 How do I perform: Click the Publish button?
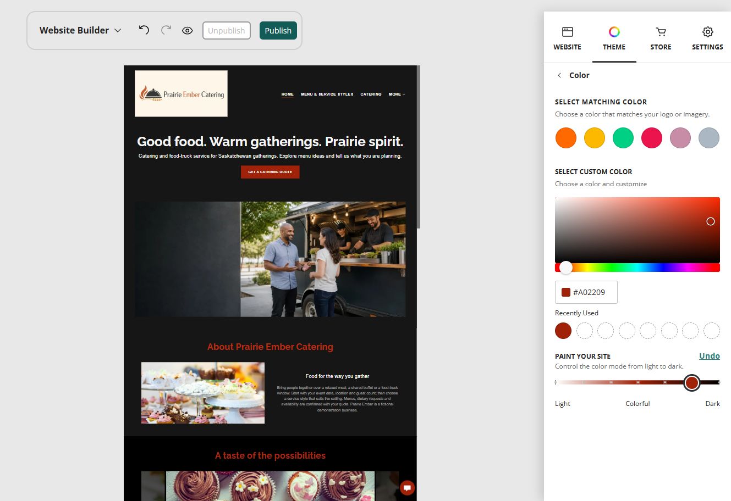point(278,31)
